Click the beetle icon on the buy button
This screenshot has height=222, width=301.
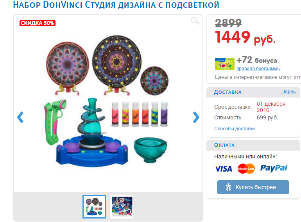point(228,187)
